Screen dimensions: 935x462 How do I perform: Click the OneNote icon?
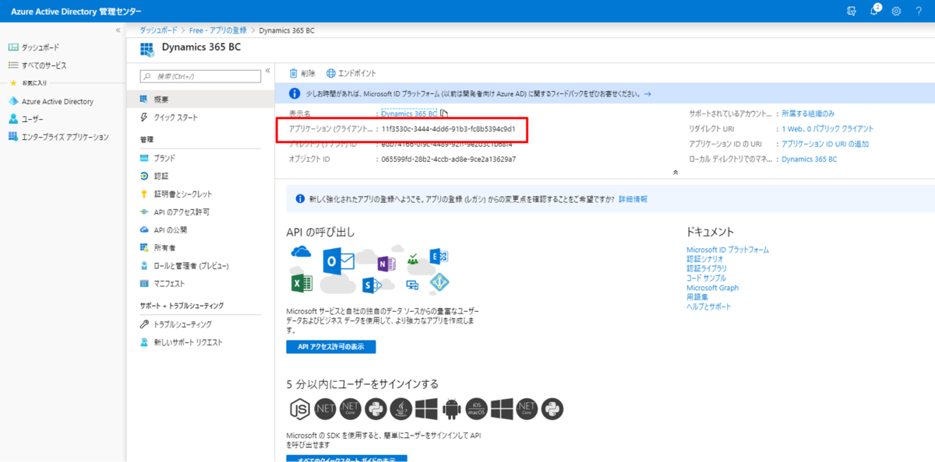click(386, 264)
